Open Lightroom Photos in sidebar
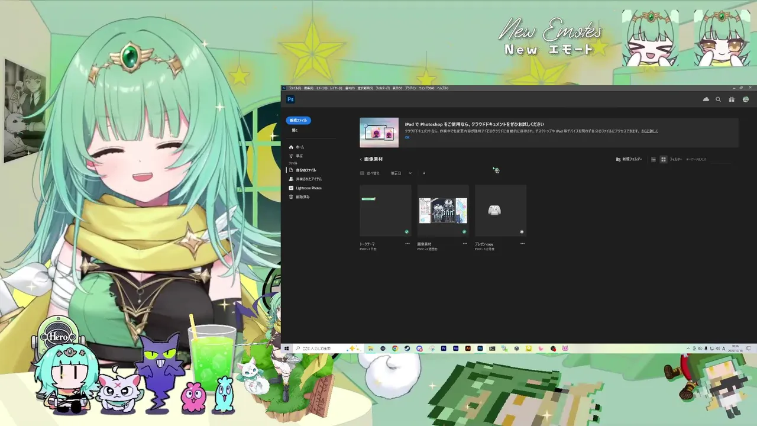The image size is (757, 426). pyautogui.click(x=305, y=188)
